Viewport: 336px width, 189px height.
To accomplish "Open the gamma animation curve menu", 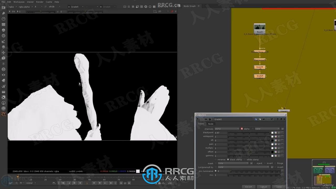I will click(282, 156).
